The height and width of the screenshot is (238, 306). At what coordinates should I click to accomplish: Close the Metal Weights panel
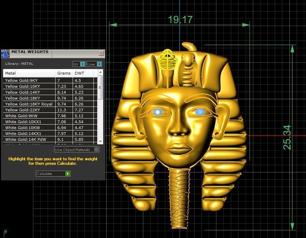pos(101,53)
